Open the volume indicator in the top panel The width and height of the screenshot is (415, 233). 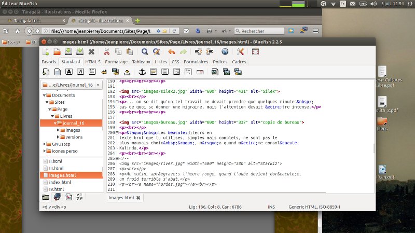[x=374, y=4]
